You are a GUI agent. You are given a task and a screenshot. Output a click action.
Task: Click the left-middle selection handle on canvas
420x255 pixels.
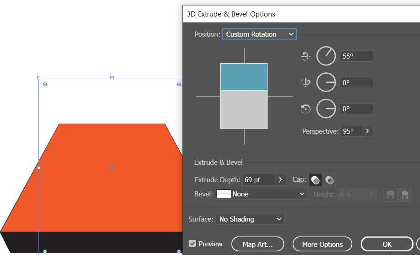click(x=38, y=168)
